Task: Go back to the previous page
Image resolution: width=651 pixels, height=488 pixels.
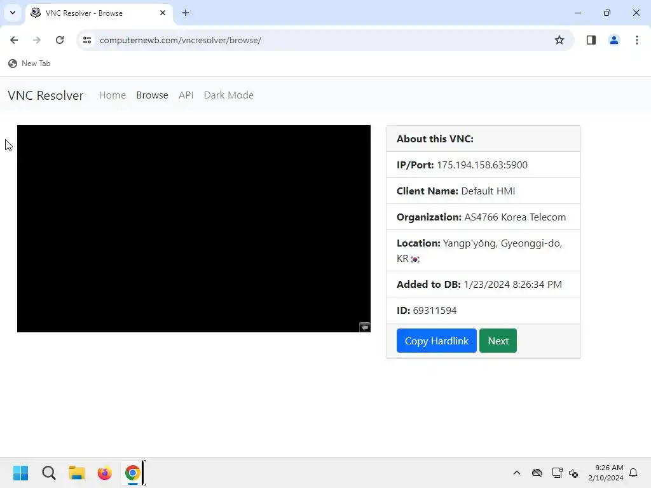Action: click(x=14, y=40)
